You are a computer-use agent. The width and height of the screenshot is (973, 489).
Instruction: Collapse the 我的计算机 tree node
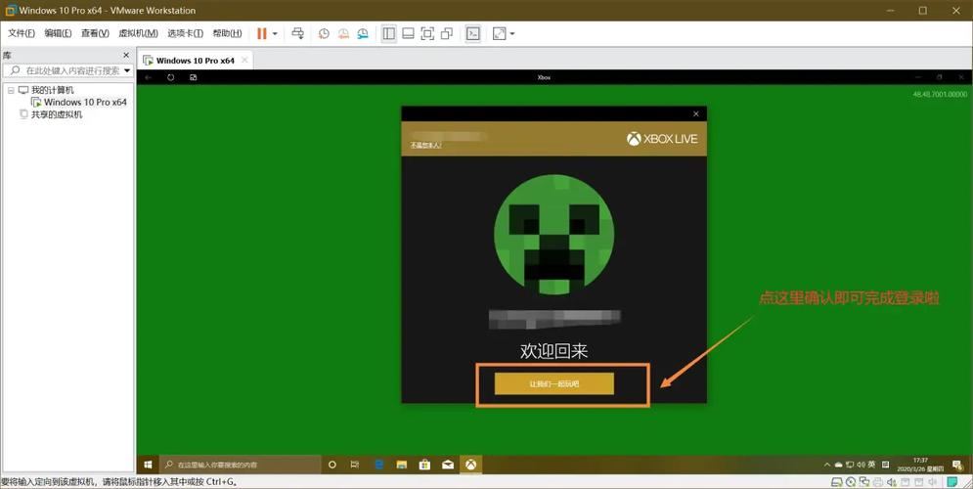[x=11, y=90]
